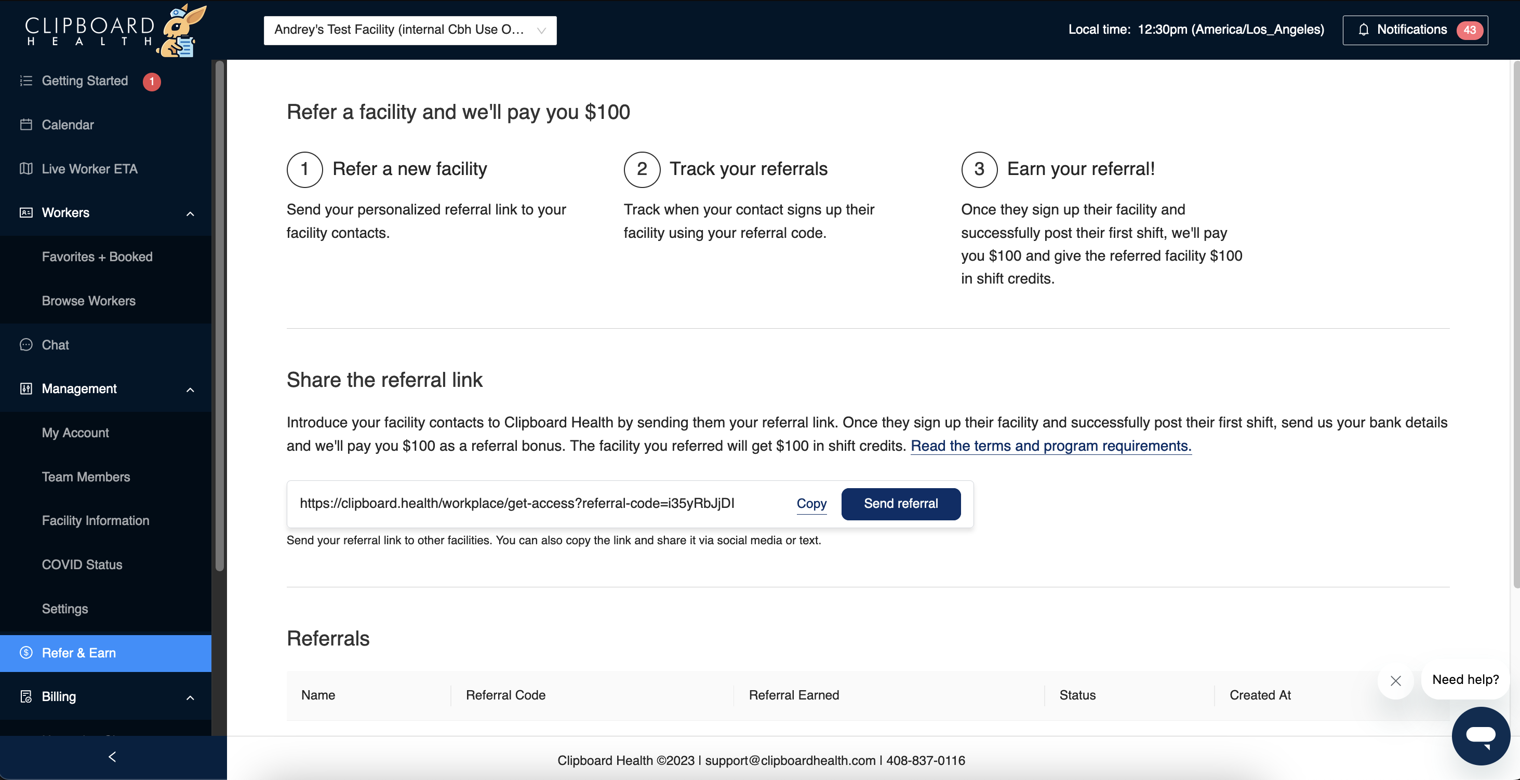Screen dimensions: 1520x780
Task: Click the step 2 circle
Action: click(x=642, y=169)
